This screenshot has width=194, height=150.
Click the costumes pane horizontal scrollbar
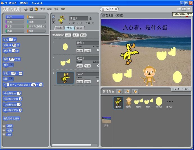(72, 145)
